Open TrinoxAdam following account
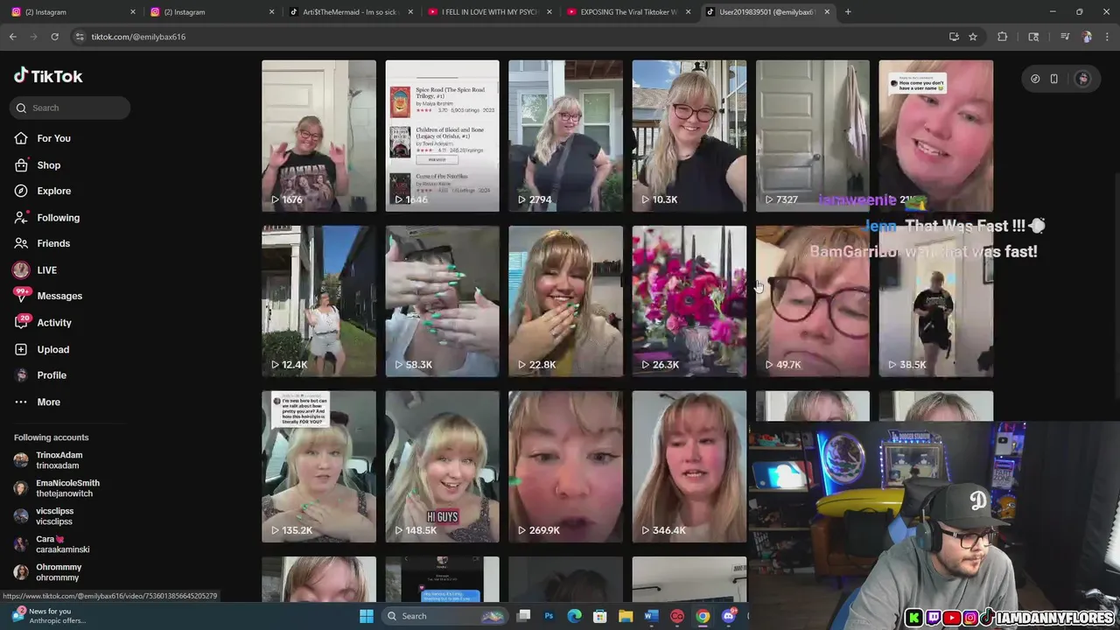This screenshot has width=1120, height=630. click(x=49, y=460)
